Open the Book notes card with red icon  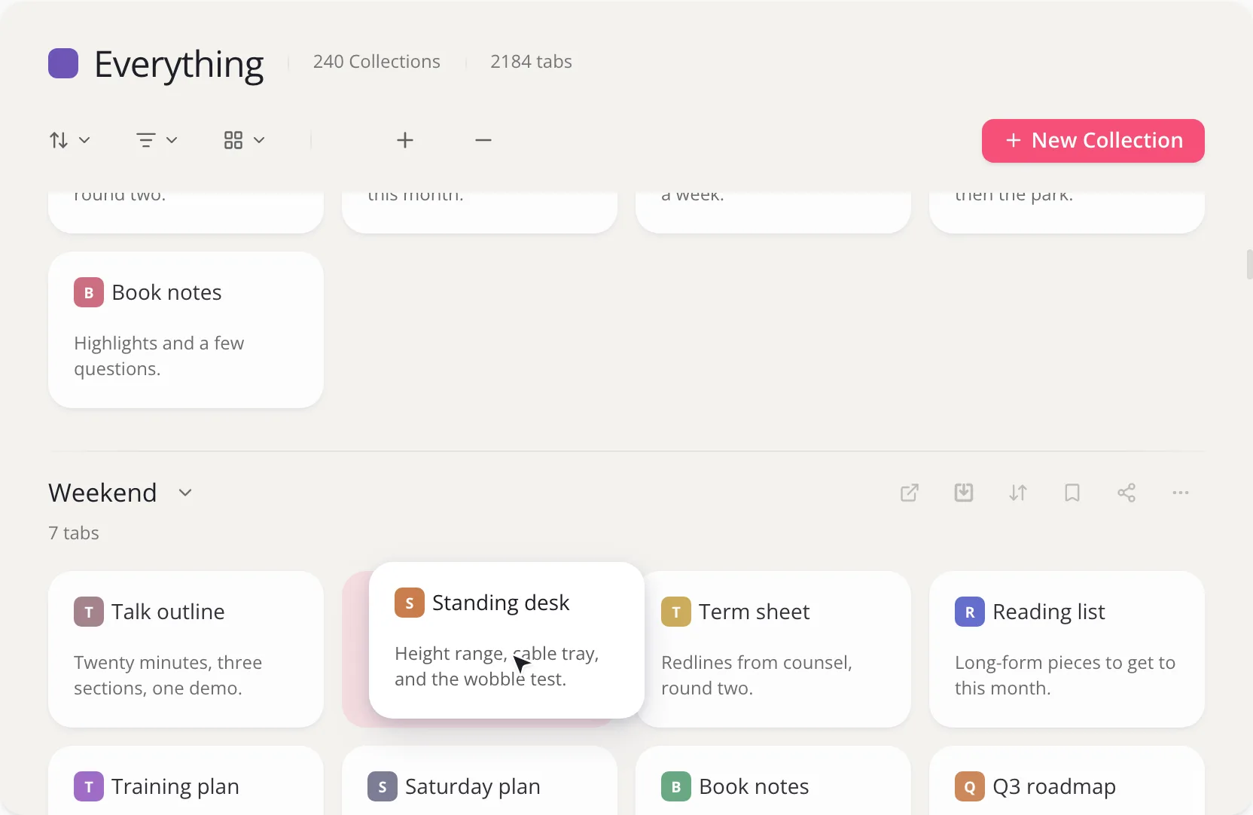click(x=186, y=330)
